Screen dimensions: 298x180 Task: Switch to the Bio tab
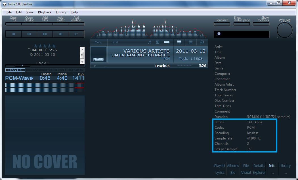pyautogui.click(x=233, y=172)
